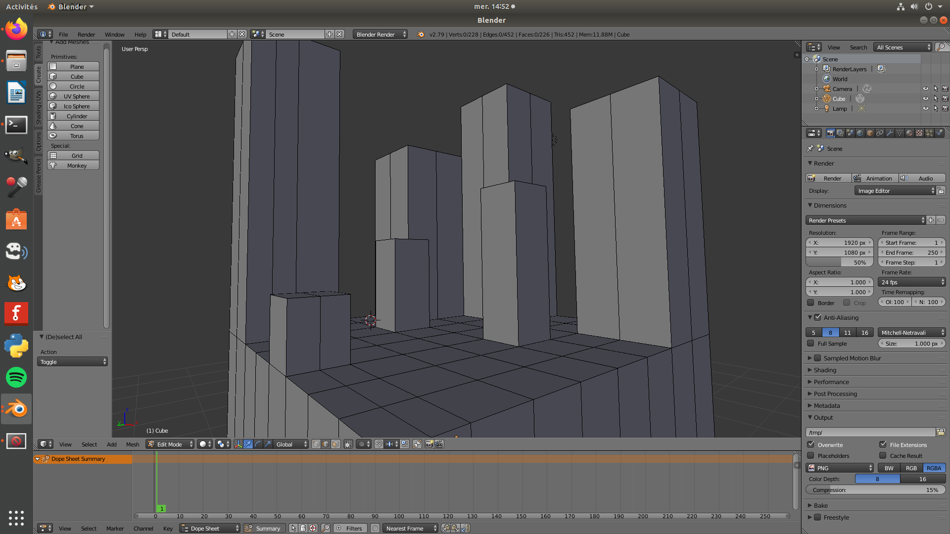Uncheck the Overwrite checkbox
This screenshot has height=534, width=950.
tap(810, 445)
